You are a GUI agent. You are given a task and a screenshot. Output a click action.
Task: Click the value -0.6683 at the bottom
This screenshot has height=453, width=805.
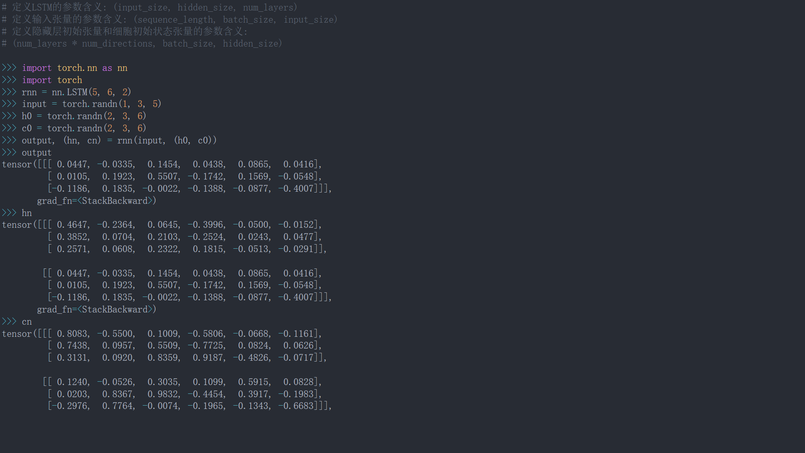tap(296, 406)
